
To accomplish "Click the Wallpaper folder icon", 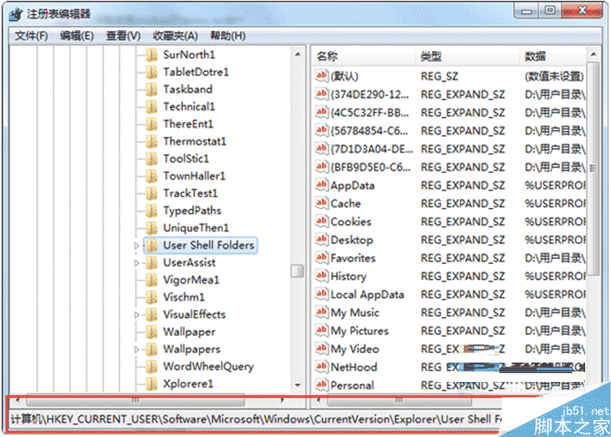I will pos(151,332).
